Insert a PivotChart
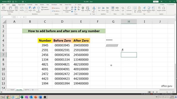The image size is (177, 99). (87, 9)
